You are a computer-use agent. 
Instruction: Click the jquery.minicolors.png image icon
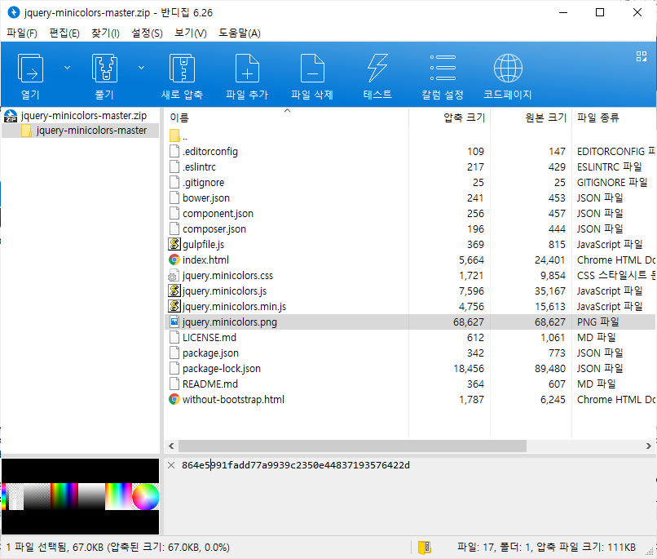click(x=174, y=322)
